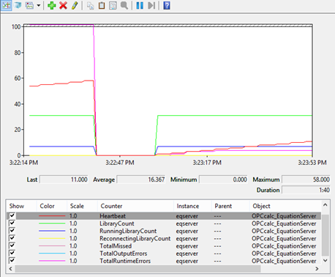The width and height of the screenshot is (335, 277).
Task: Select the TotalRuntimeErrors counter name
Action: tap(125, 261)
